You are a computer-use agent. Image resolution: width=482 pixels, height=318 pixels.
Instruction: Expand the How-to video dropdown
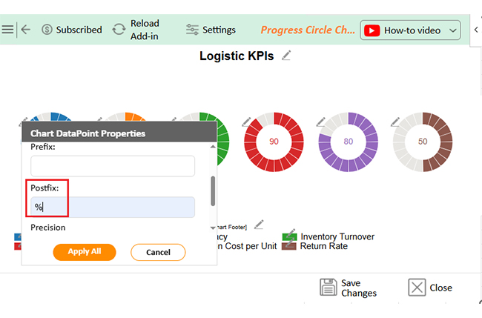point(452,30)
